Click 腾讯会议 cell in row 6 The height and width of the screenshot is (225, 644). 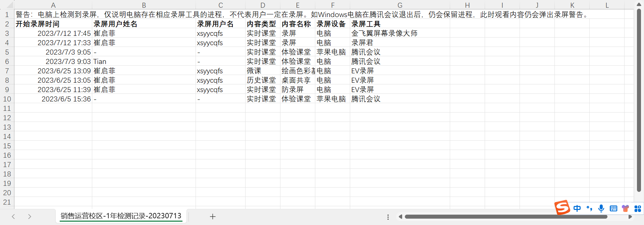[x=400, y=62]
